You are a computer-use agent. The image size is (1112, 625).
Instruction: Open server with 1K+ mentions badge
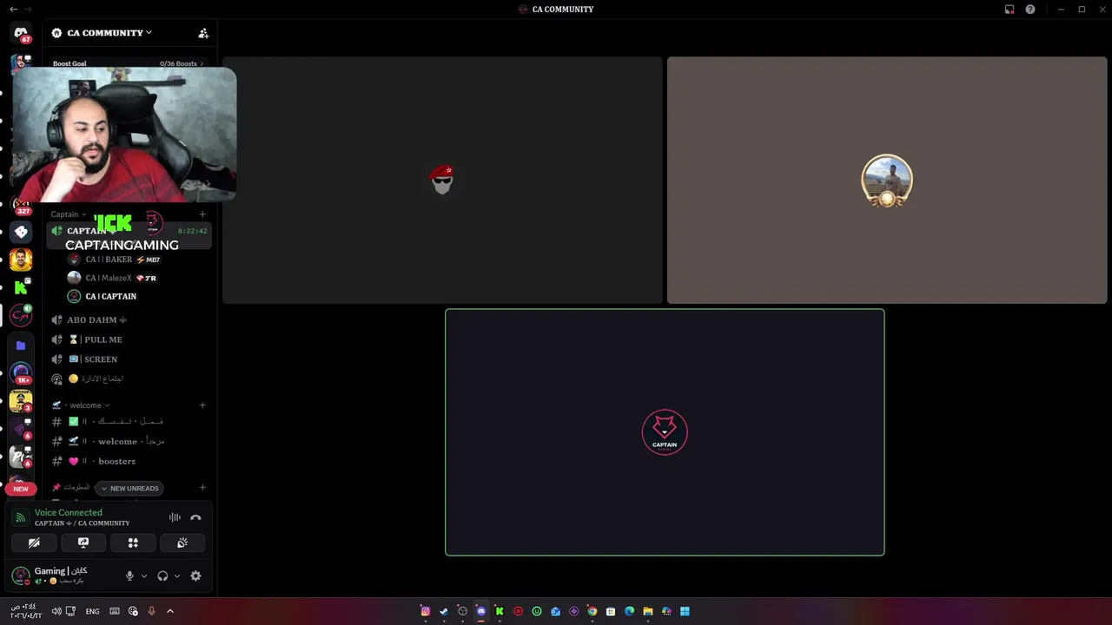(21, 373)
